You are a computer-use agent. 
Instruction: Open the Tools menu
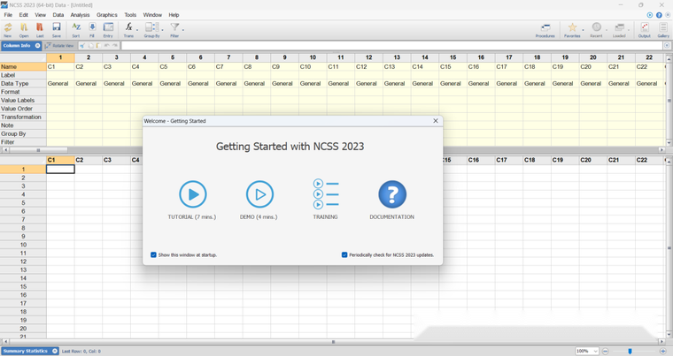(x=130, y=15)
